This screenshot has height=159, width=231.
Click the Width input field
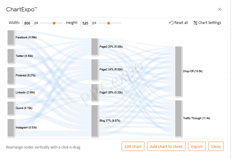coord(28,23)
